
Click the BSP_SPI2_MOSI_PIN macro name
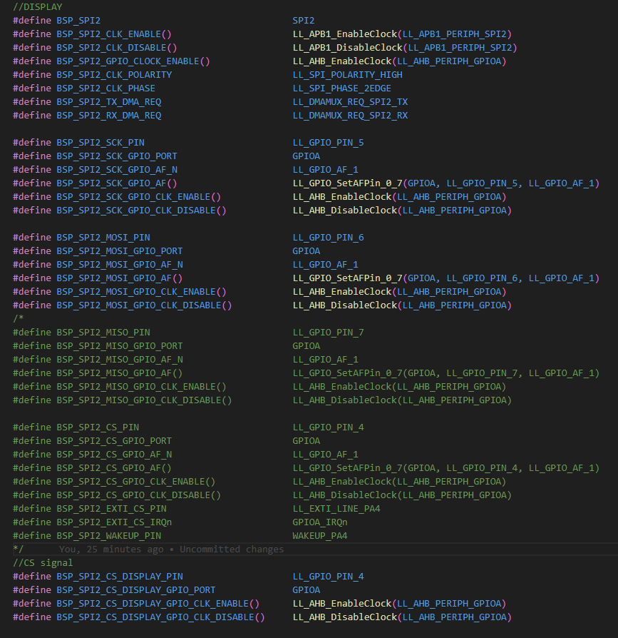103,238
